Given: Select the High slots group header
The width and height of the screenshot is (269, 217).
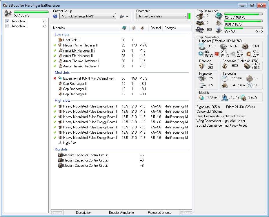Looking at the screenshot, I should pyautogui.click(x=62, y=101).
